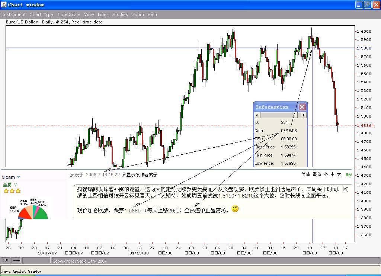Click the 01/13/08 date axis label
Viewport: 381px width, 276px height.
click(x=139, y=253)
